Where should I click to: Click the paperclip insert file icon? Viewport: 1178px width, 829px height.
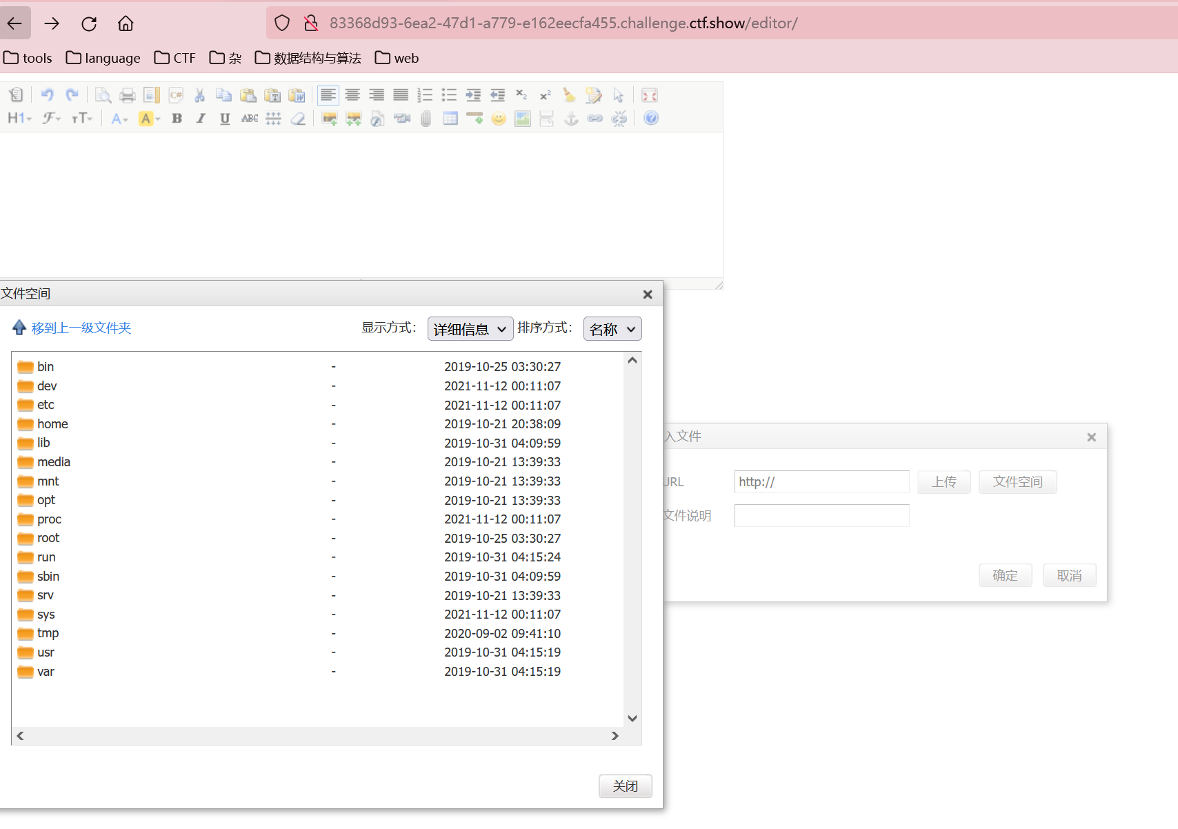[x=426, y=119]
